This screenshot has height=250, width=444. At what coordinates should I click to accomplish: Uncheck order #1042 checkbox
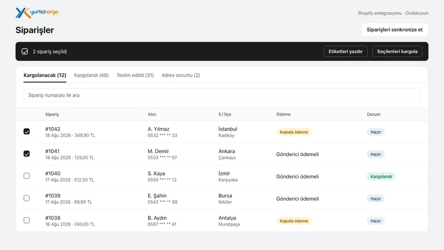[x=27, y=132]
